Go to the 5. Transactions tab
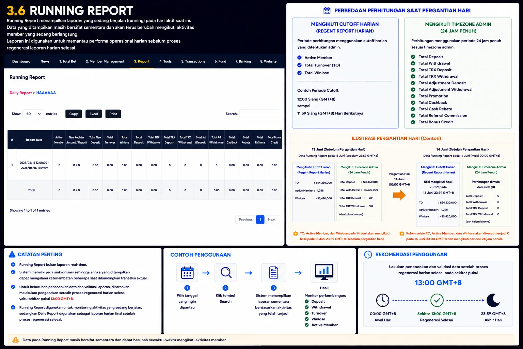This screenshot has height=349, width=523. click(x=193, y=61)
